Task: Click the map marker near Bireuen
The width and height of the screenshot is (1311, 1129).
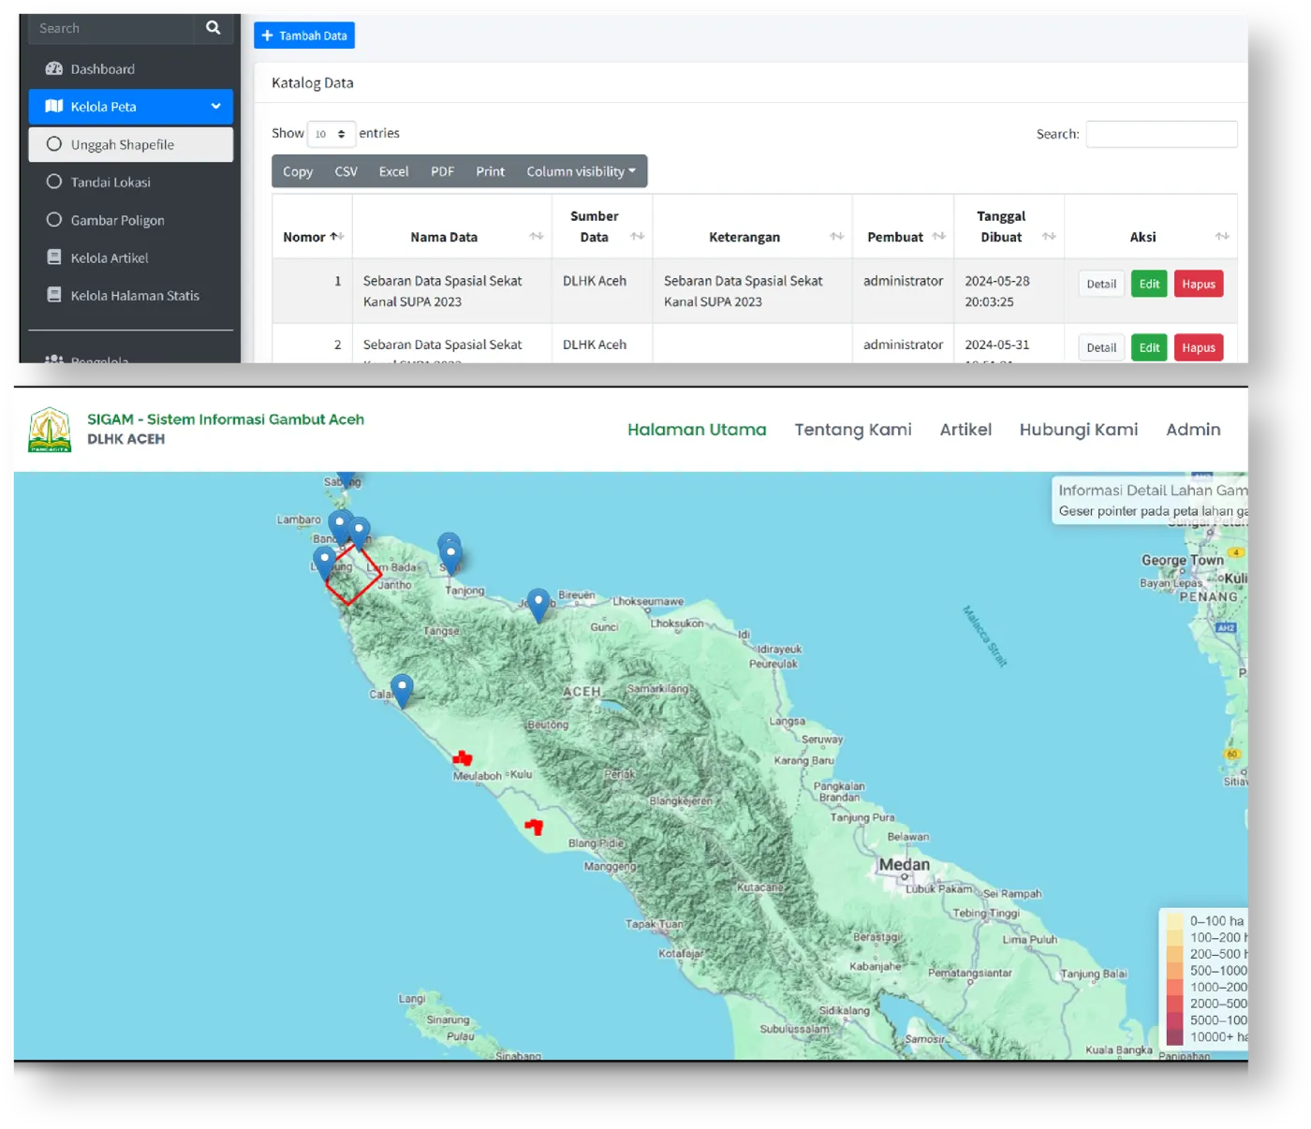Action: (x=538, y=604)
